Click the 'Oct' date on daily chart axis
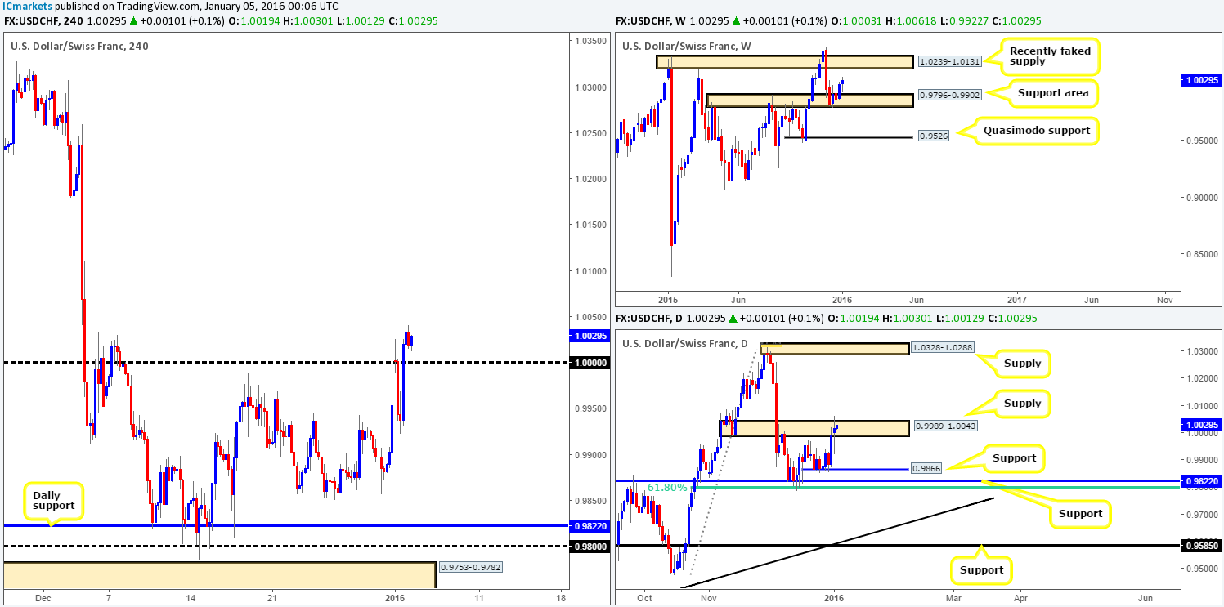Image resolution: width=1224 pixels, height=607 pixels. coord(646,596)
